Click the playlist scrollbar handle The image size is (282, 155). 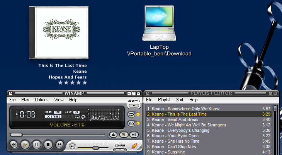click(x=275, y=109)
